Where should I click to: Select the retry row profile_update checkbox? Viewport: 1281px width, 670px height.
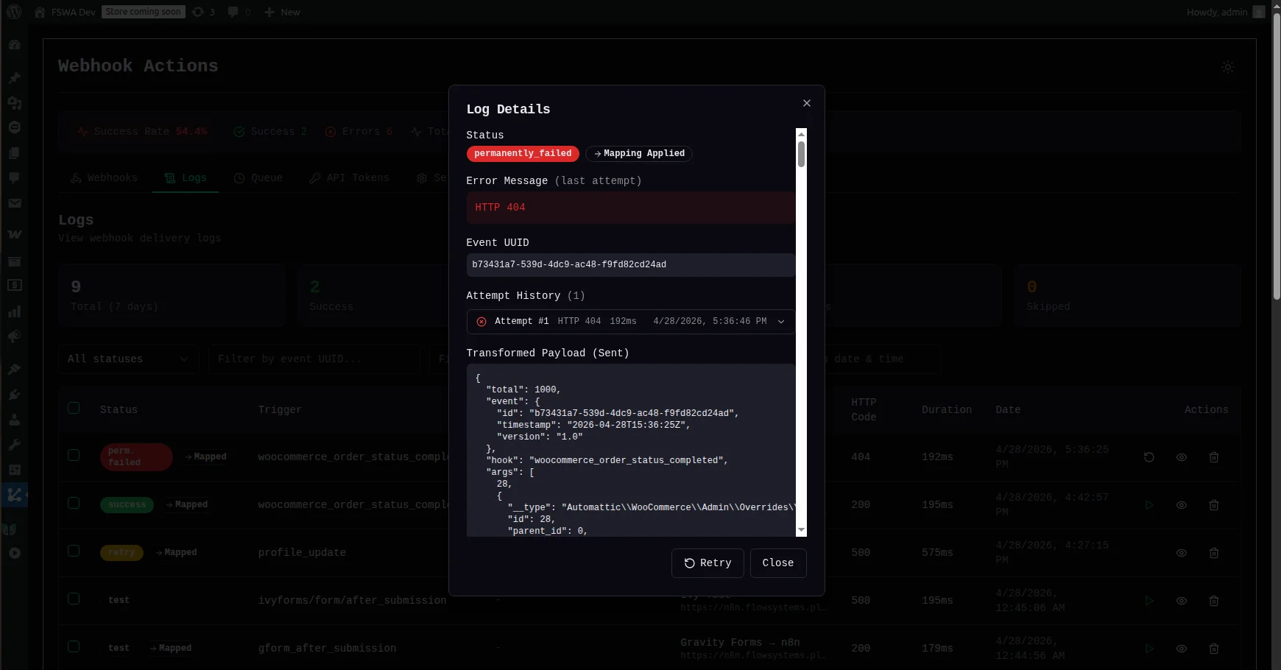coord(74,551)
